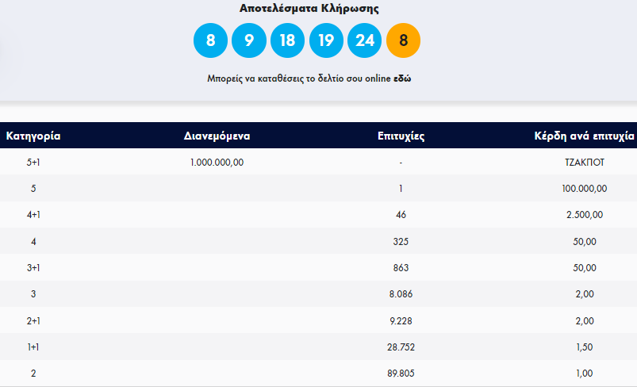Click the 28.752 winners count

pyautogui.click(x=401, y=347)
